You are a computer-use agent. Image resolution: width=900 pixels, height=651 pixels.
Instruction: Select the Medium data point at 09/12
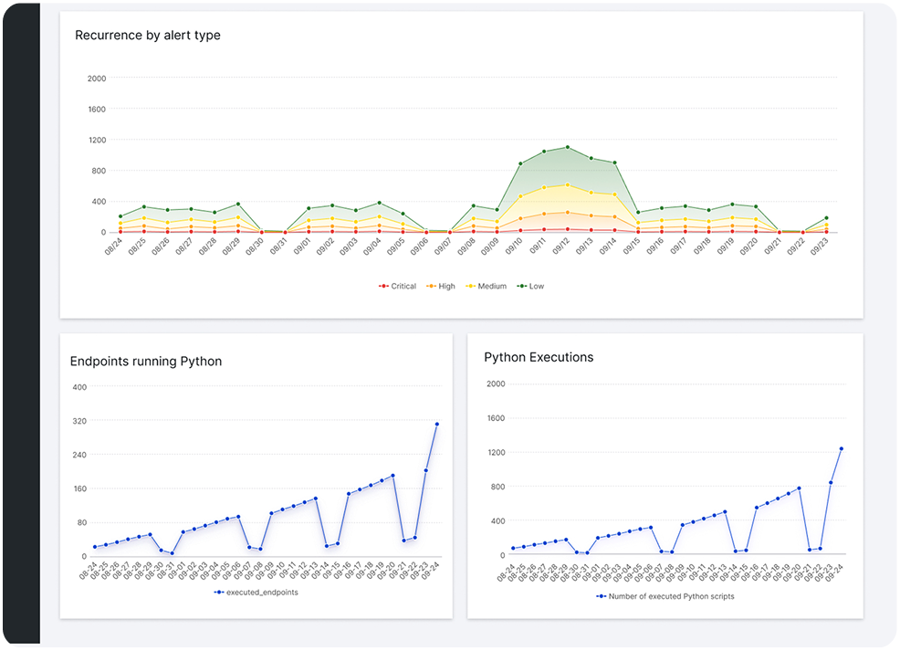coord(568,184)
